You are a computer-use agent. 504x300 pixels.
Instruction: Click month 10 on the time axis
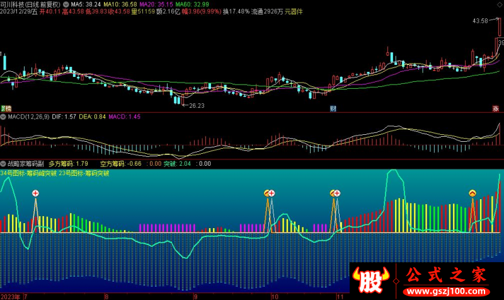[275, 297]
